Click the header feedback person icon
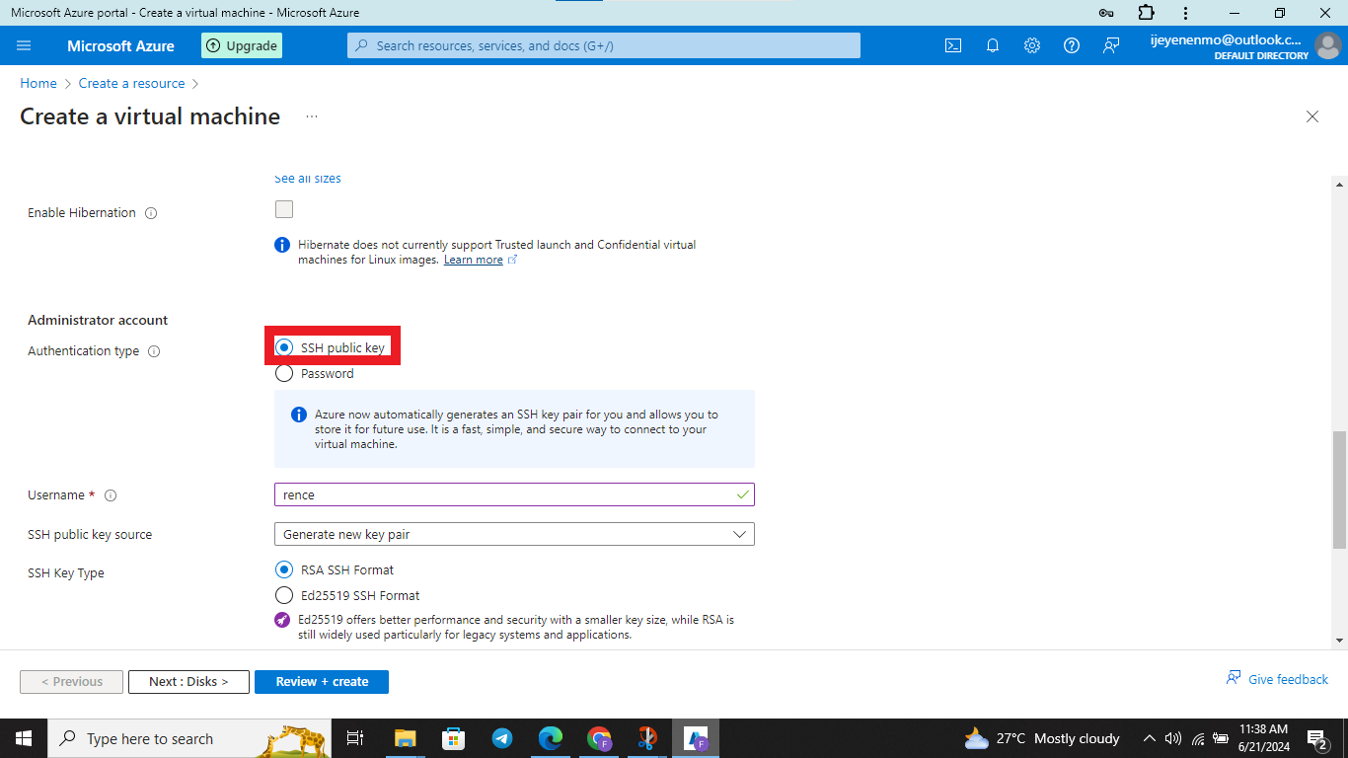1348x758 pixels. [1111, 45]
